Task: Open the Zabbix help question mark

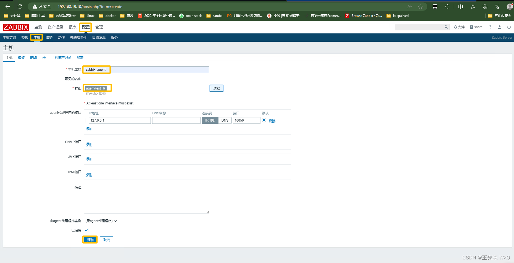Action: pyautogui.click(x=490, y=27)
